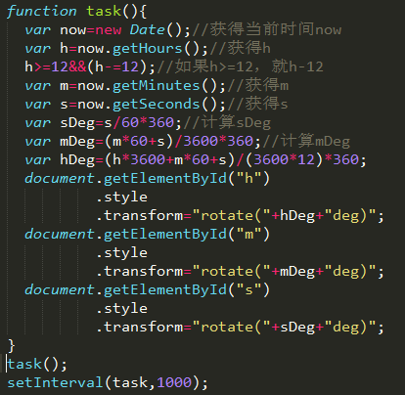The image size is (405, 395).
Task: Click (3600*12) in the hDeg formula
Action: click(x=285, y=160)
